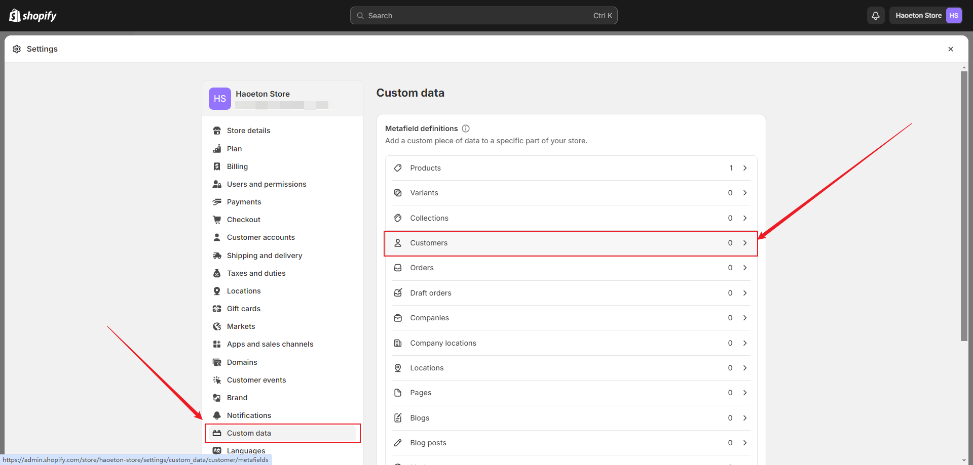This screenshot has width=973, height=465.
Task: Click the Orders inbox icon
Action: point(398,268)
